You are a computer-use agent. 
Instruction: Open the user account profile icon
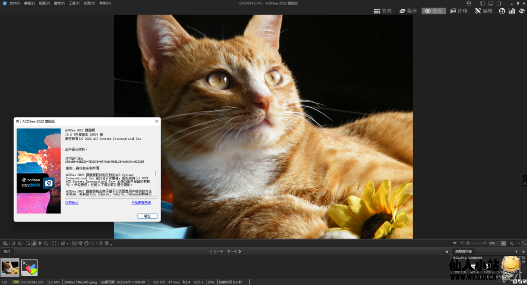[x=468, y=3]
